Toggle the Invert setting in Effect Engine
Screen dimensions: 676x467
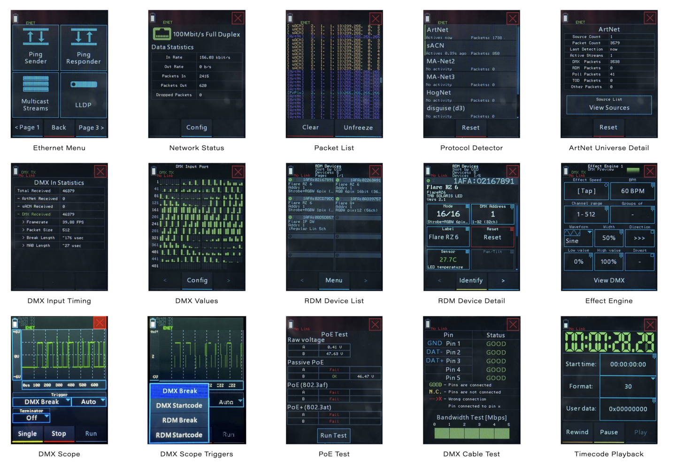point(639,261)
